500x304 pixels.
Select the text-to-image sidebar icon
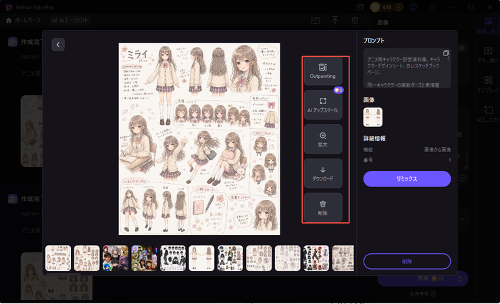click(x=489, y=54)
